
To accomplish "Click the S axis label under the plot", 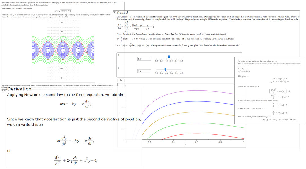I will click(185, 145).
